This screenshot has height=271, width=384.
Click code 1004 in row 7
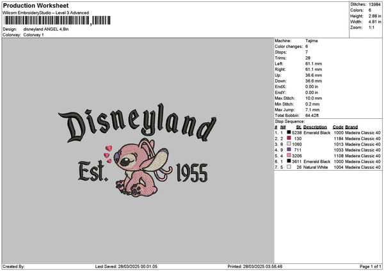(x=339, y=167)
